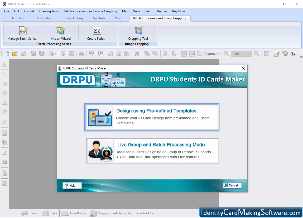Expand the toolbar overflow arrow

click(301, 57)
